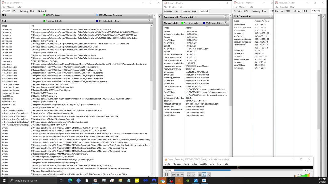328x184 pixels.
Task: Select nvcontainer.exe NVIDIA log file row
Action: point(76,105)
